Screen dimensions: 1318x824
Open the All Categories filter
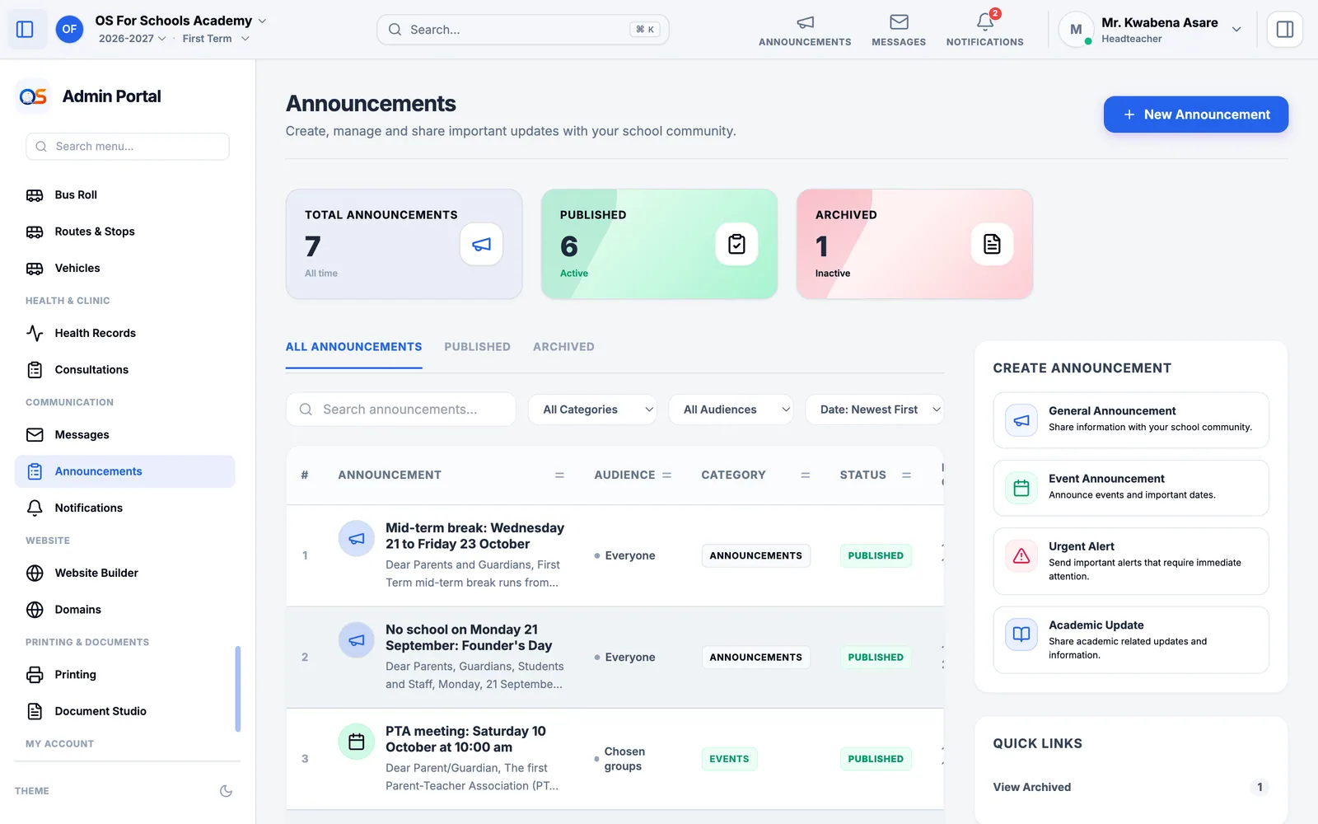pos(592,410)
